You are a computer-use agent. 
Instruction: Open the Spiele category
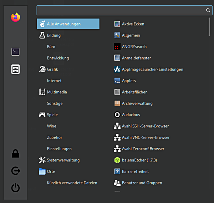[x=52, y=115]
